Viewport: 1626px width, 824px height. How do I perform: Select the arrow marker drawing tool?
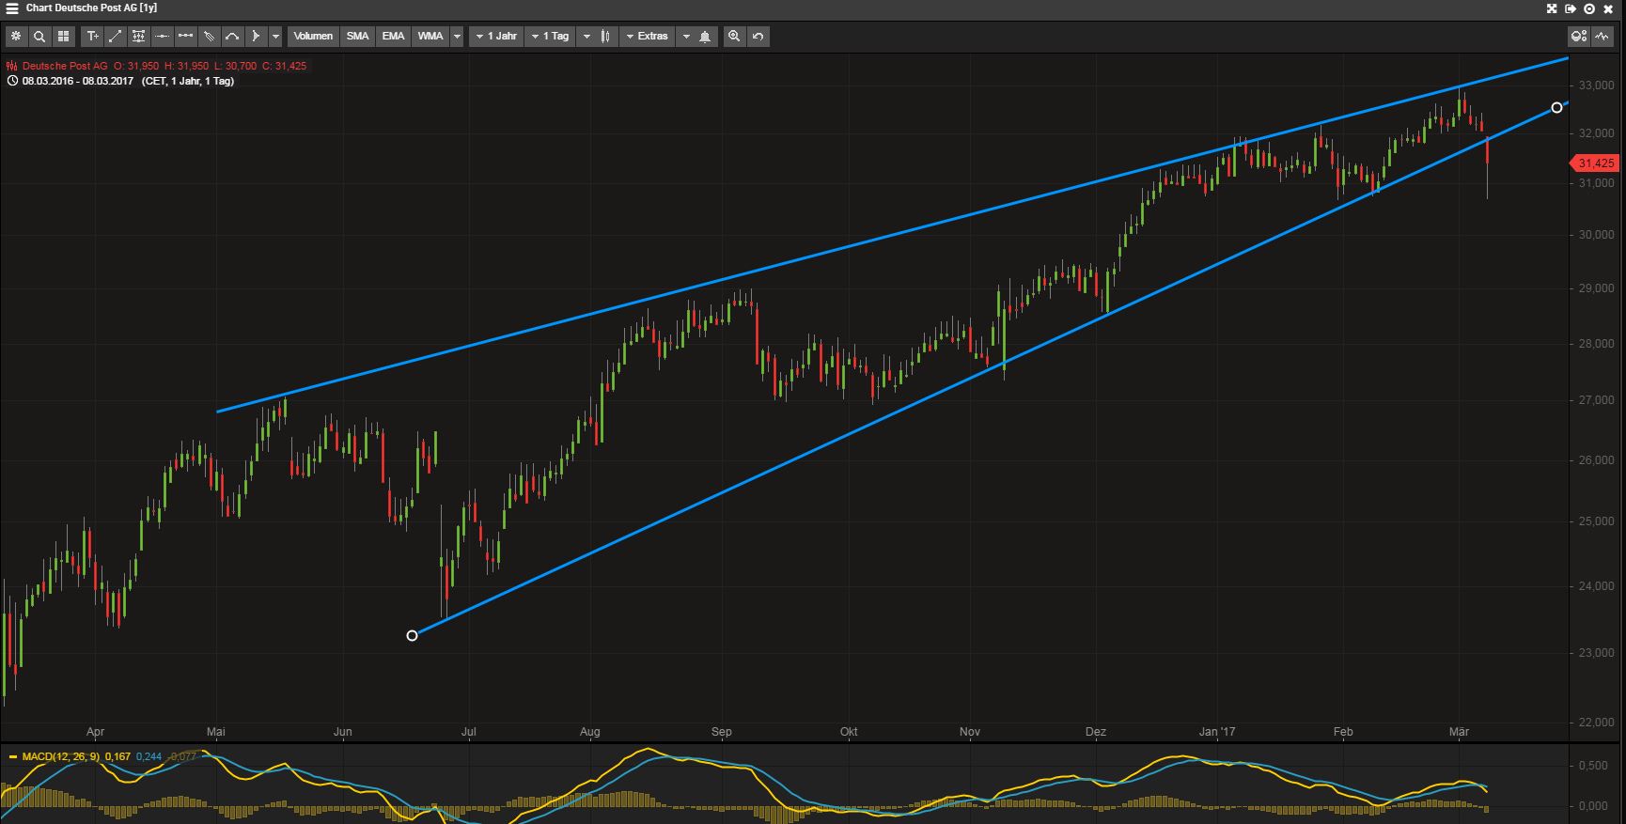click(257, 37)
